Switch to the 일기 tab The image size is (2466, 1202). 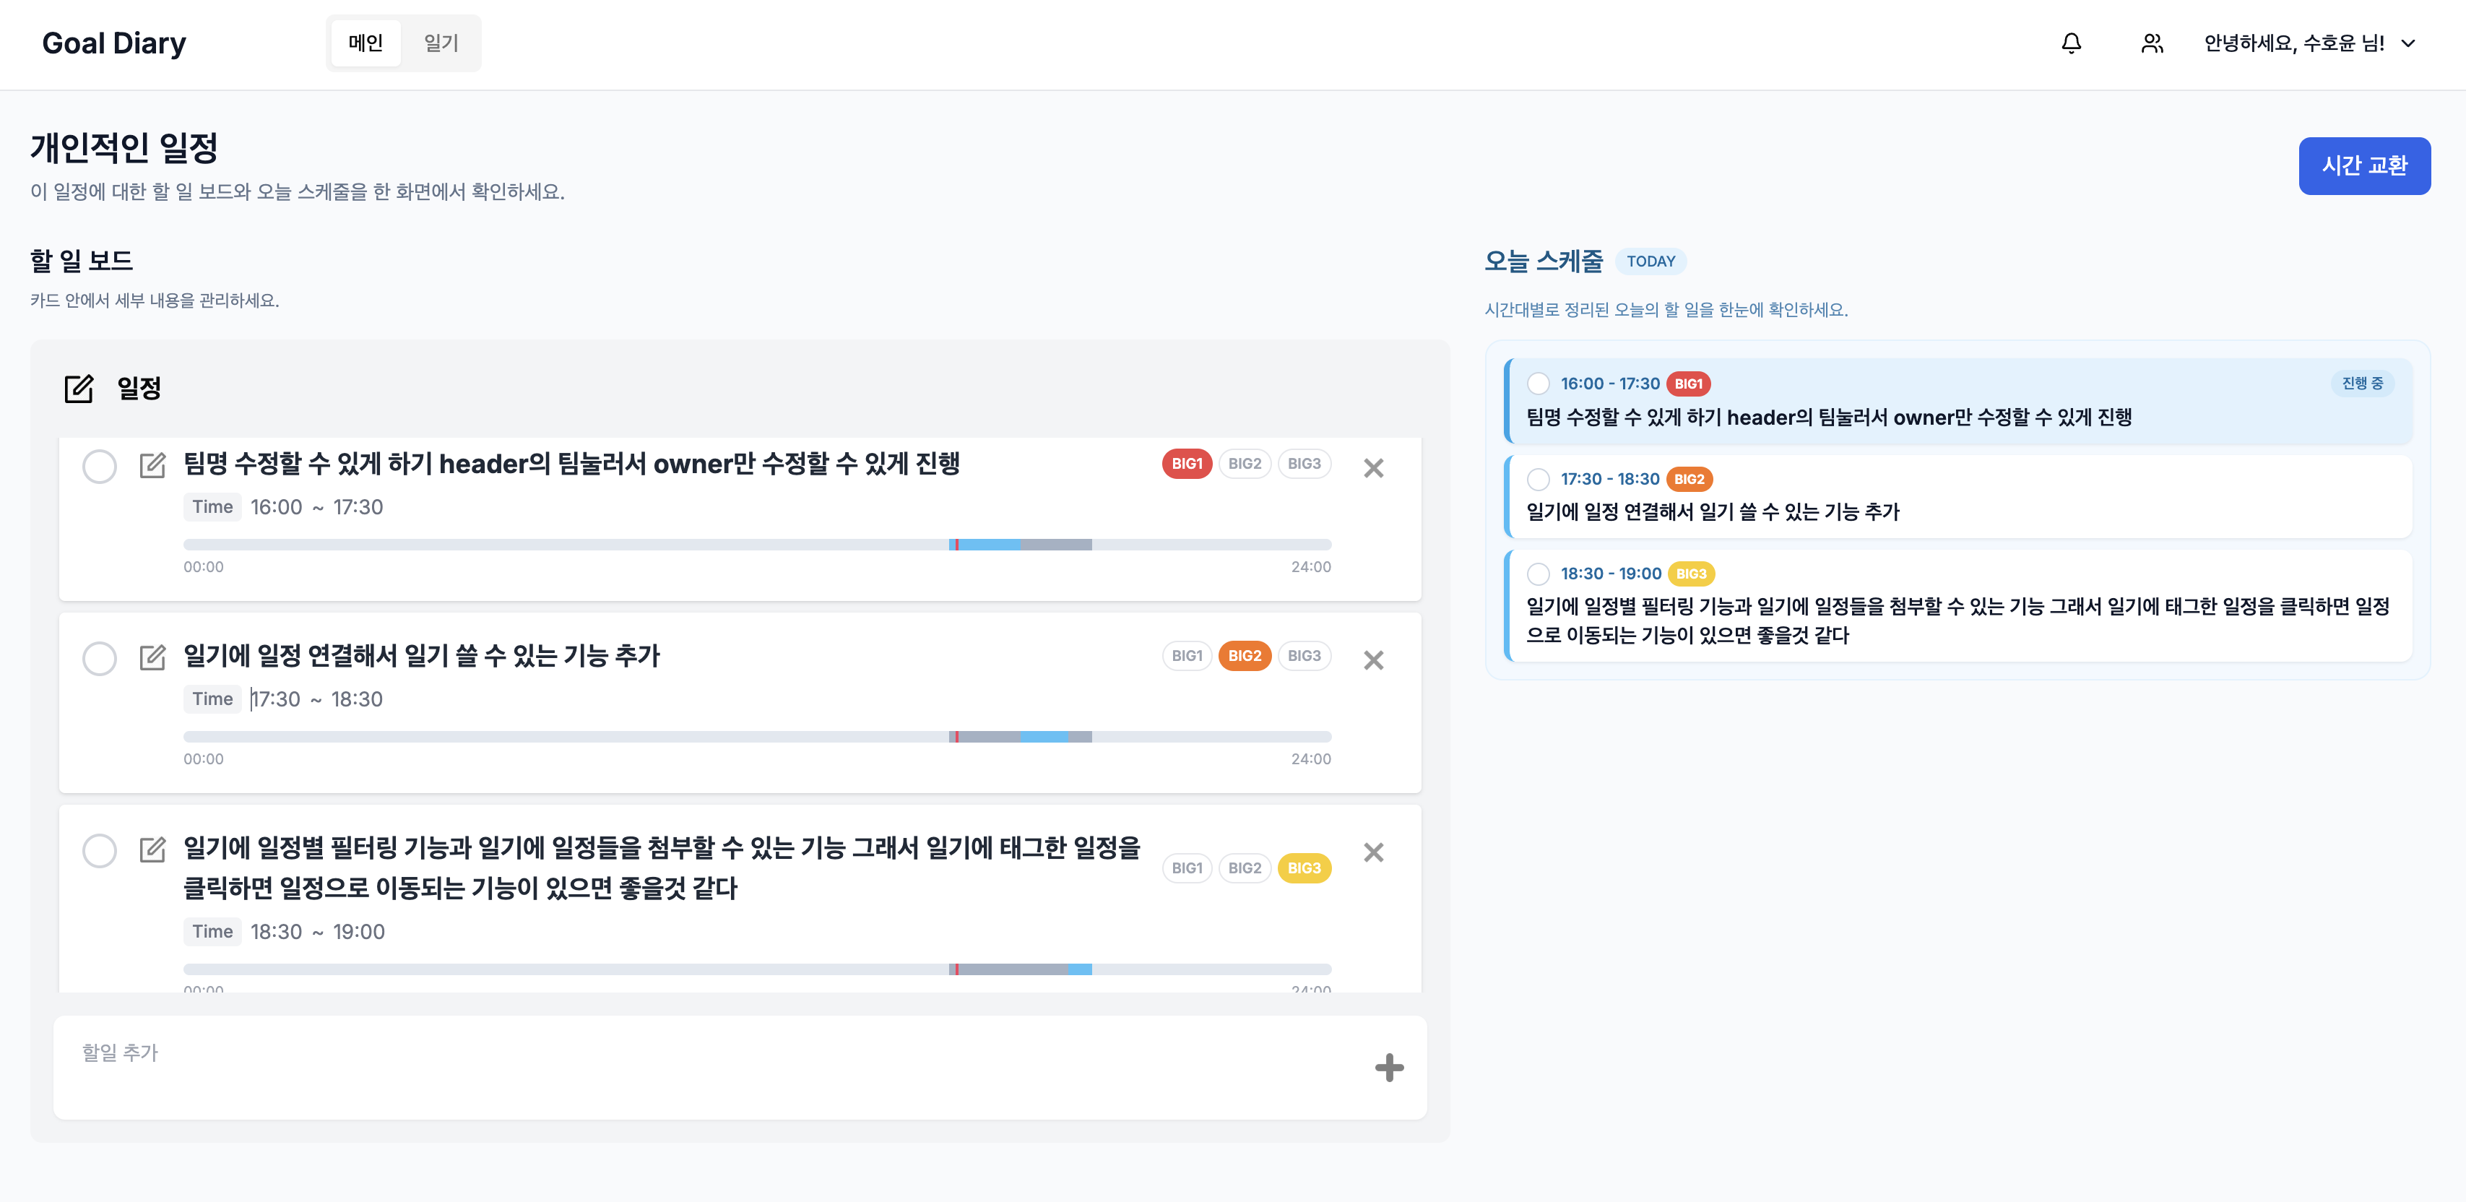coord(441,42)
